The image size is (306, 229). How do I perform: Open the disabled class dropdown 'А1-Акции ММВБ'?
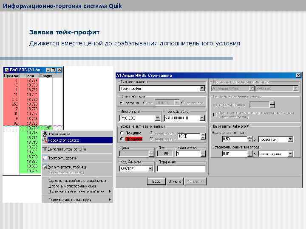pyautogui.click(x=252, y=88)
